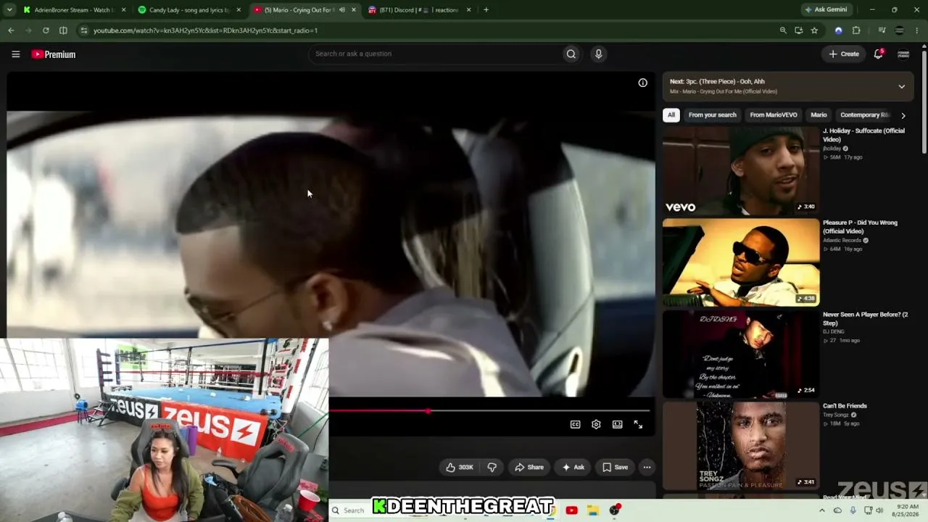The width and height of the screenshot is (928, 522).
Task: Like the video showing 303K
Action: [x=460, y=467]
